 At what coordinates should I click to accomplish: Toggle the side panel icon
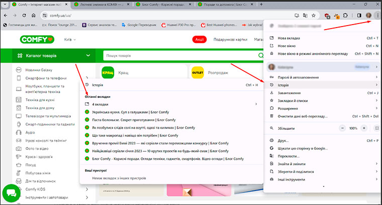pos(359,16)
